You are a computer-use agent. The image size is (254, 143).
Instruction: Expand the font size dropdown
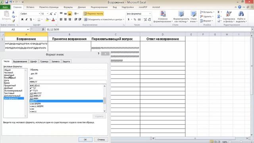48,14
